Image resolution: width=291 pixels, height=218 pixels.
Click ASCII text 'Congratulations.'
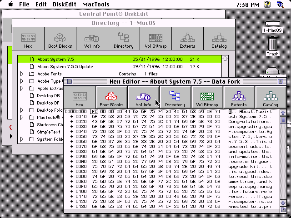250,122
